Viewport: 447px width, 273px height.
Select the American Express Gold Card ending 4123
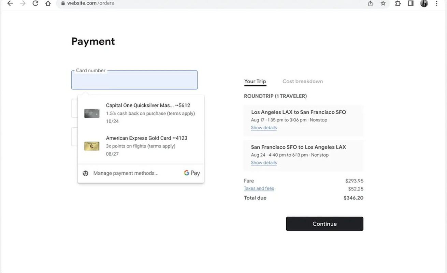click(141, 146)
